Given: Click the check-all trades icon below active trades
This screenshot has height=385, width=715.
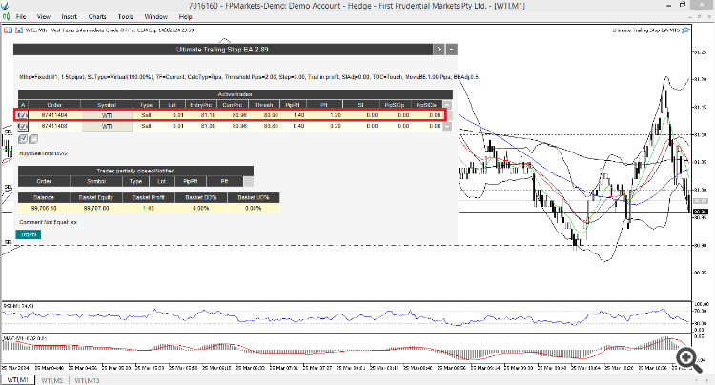Looking at the screenshot, I should 23,139.
